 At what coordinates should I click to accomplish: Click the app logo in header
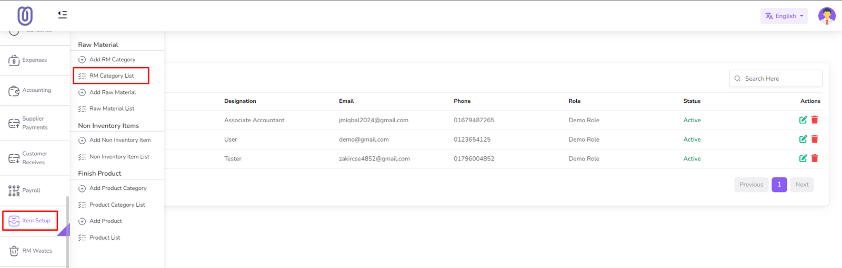25,16
